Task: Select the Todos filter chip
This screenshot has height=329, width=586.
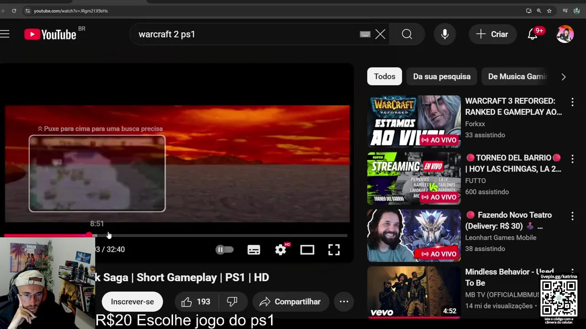Action: point(385,76)
